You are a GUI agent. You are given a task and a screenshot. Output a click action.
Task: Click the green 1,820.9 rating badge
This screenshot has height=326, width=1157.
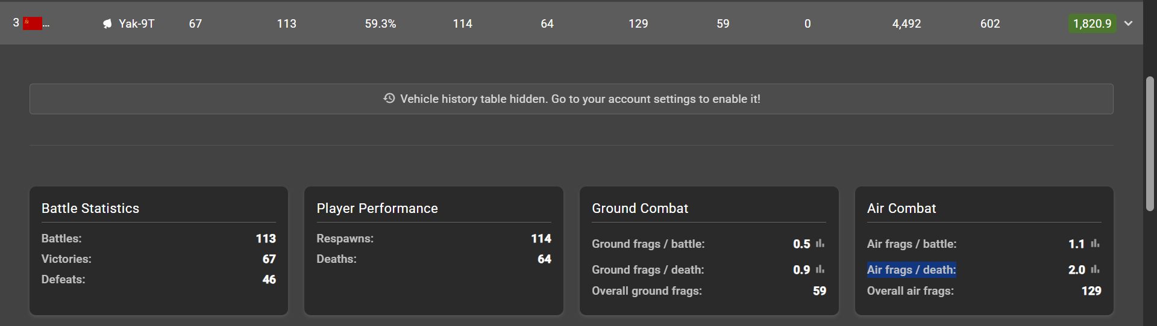(1092, 23)
